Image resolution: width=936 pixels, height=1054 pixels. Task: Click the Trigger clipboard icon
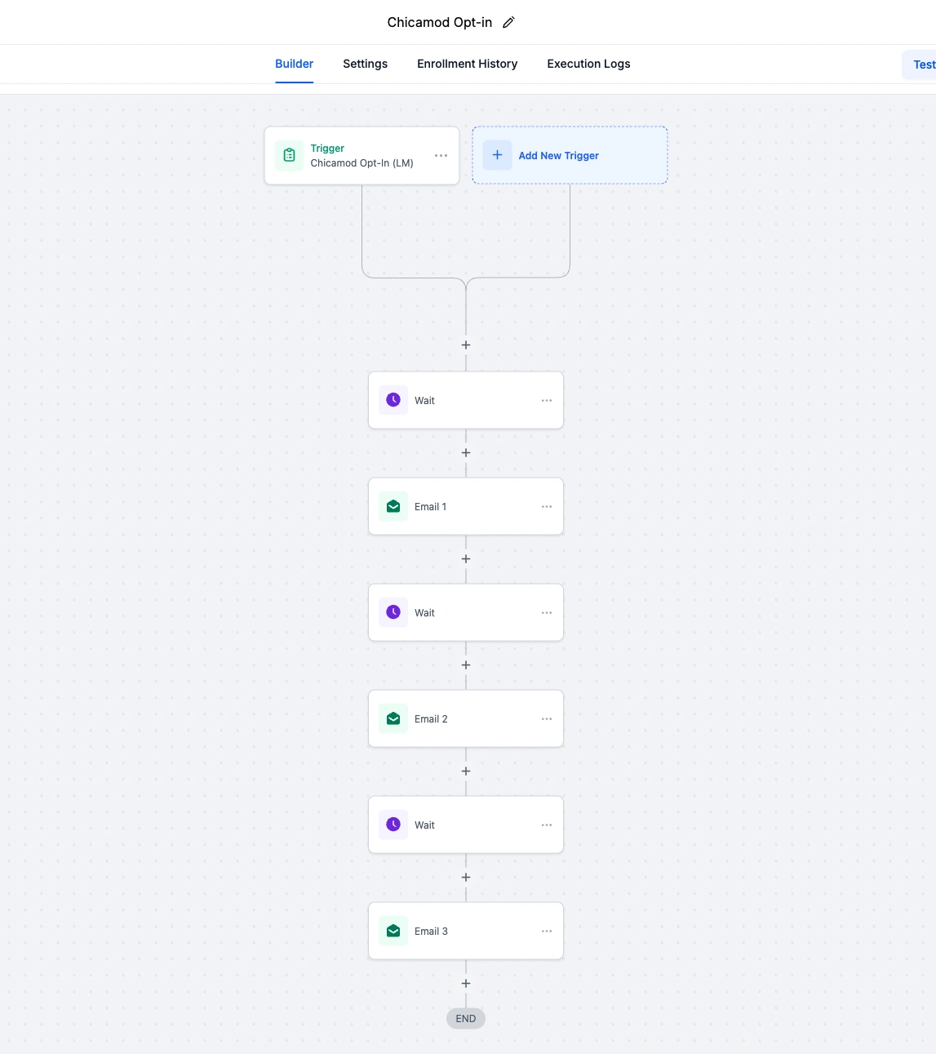[289, 155]
